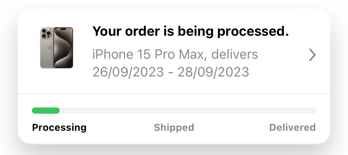Image resolution: width=348 pixels, height=155 pixels.
Task: Click the rear-facing phone view in product image
Action: pyautogui.click(x=47, y=48)
